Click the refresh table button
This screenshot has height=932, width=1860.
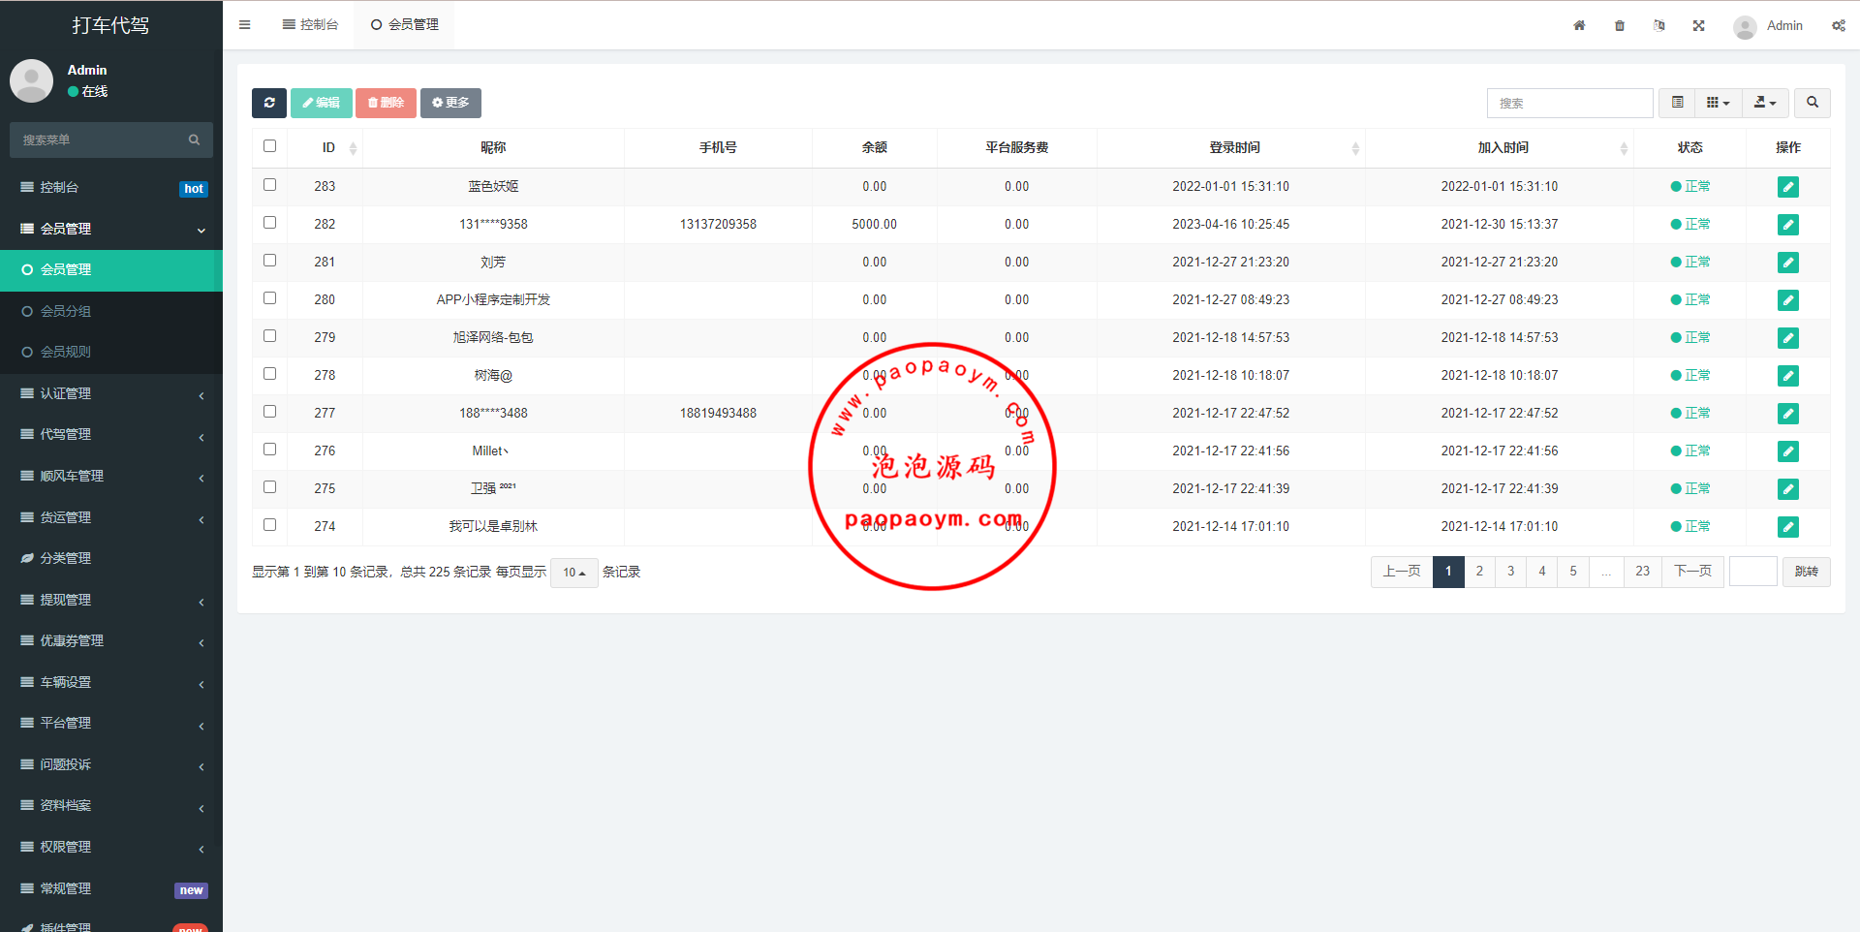[268, 103]
